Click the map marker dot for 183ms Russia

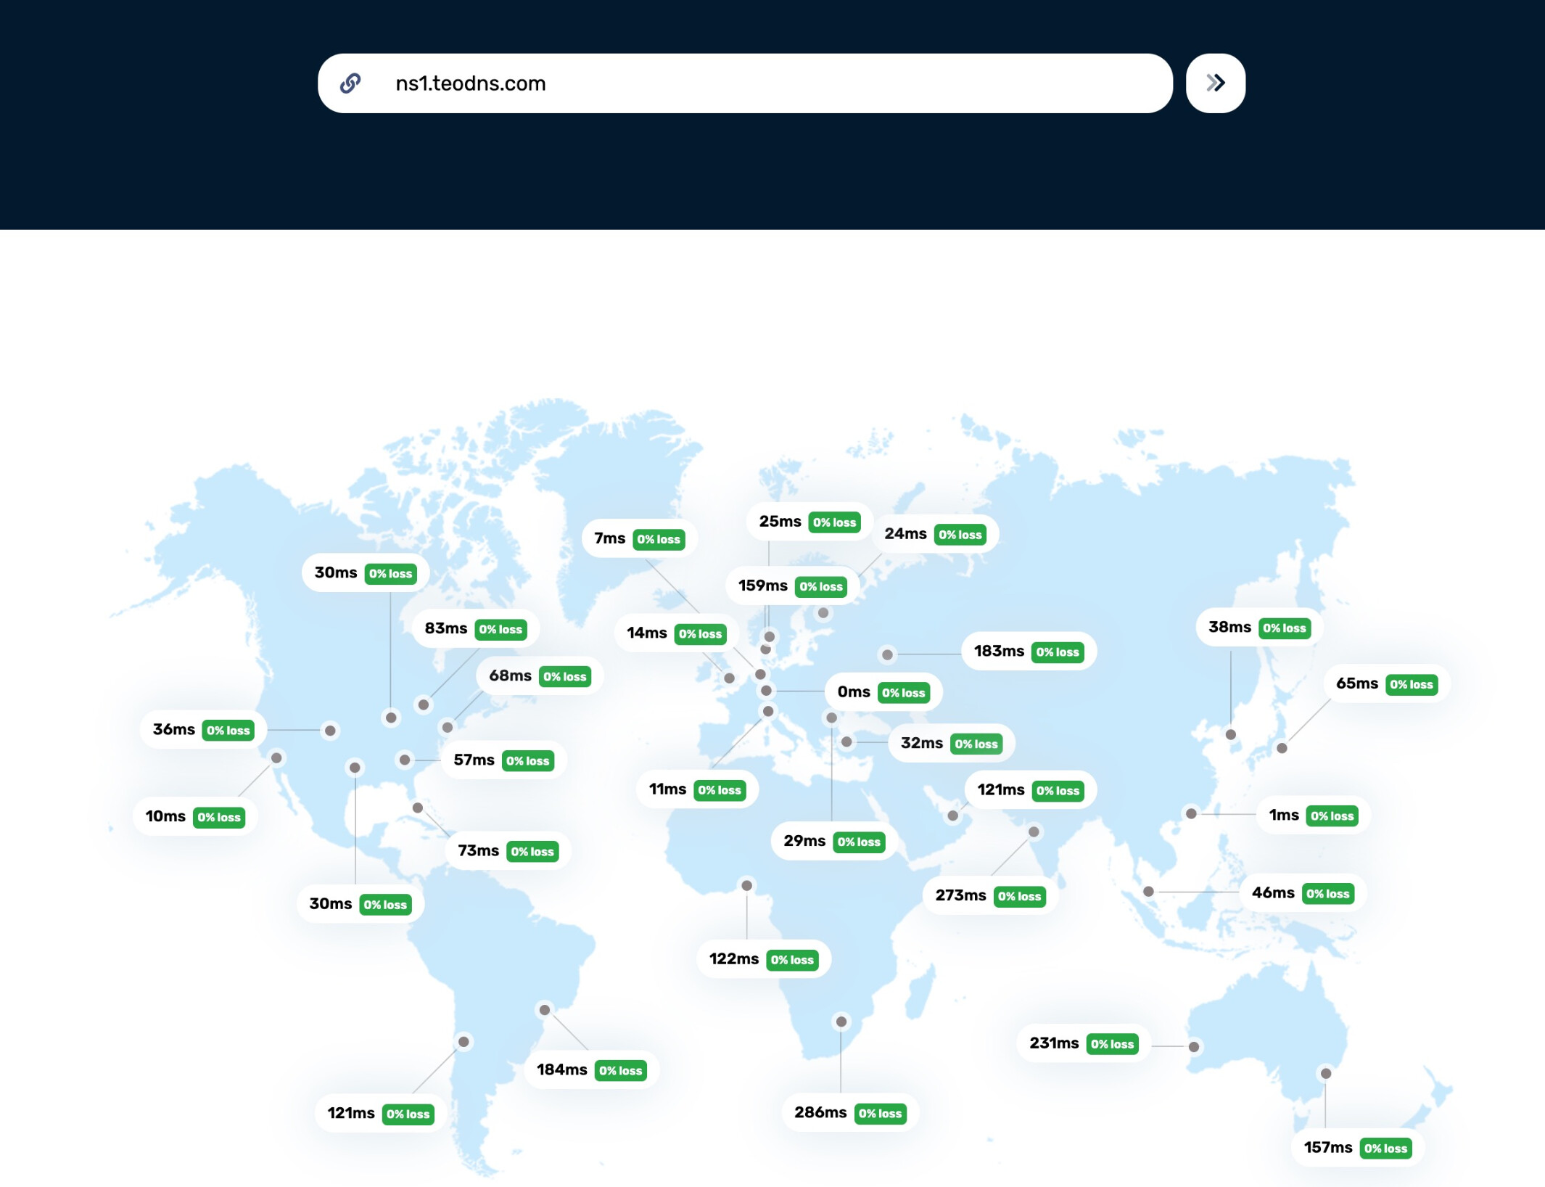(x=887, y=655)
